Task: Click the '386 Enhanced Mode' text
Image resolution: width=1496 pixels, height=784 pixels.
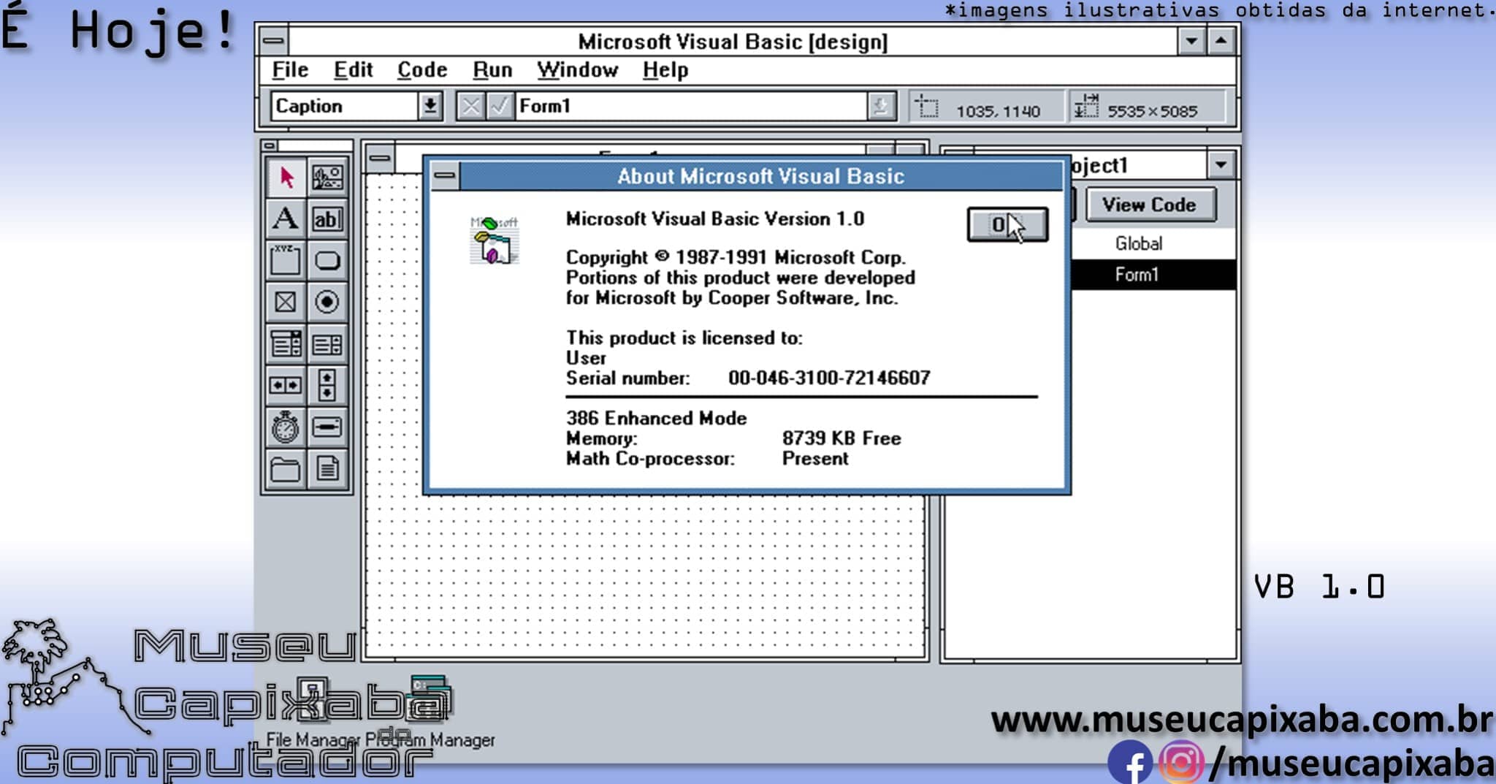Action: coord(657,418)
